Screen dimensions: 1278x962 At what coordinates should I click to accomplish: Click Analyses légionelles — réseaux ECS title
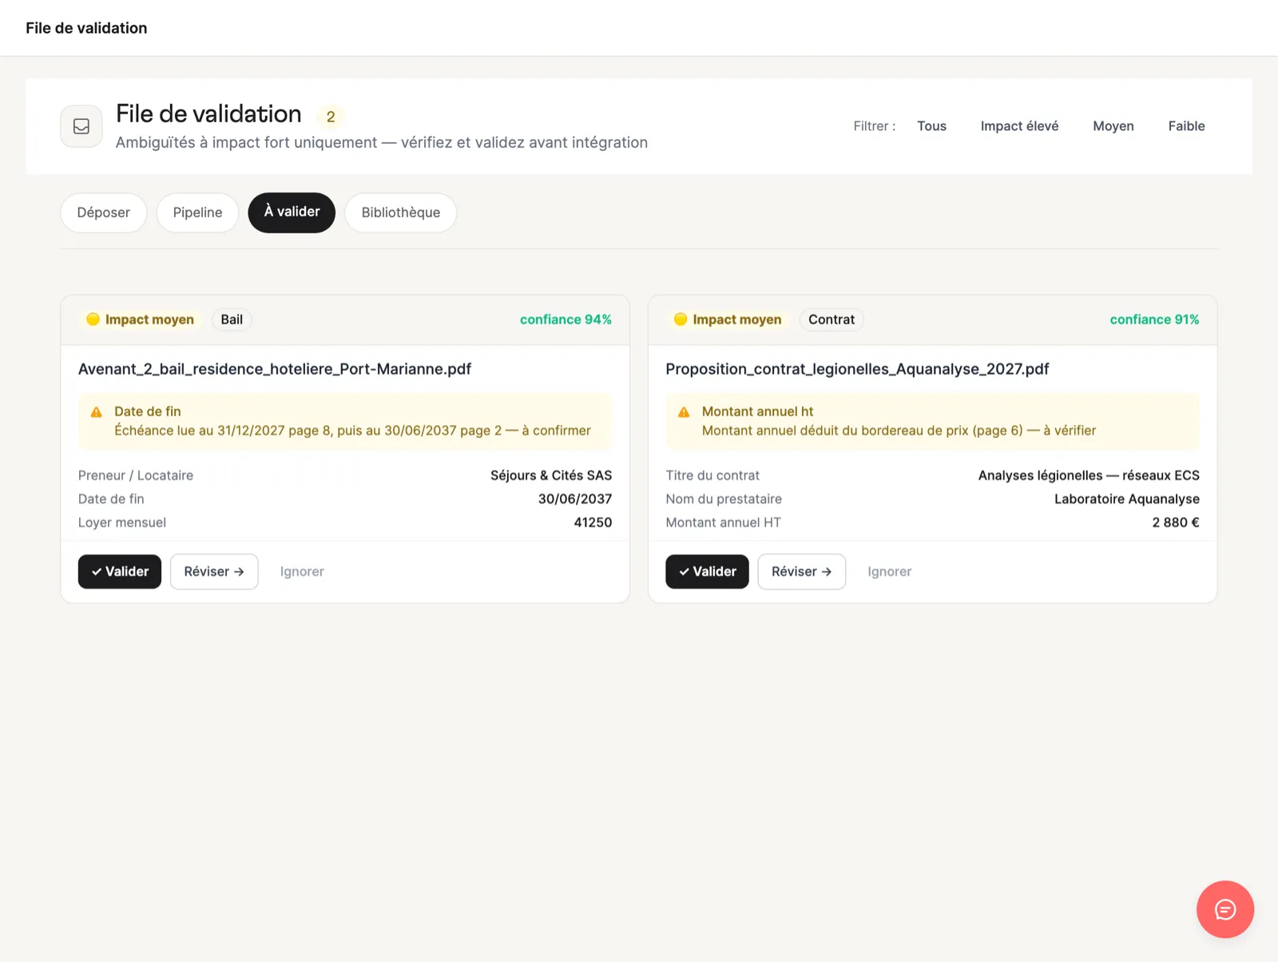[x=1089, y=475]
